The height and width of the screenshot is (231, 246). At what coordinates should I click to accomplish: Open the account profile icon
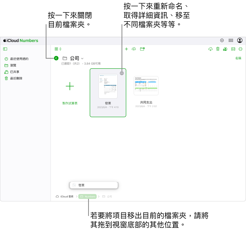pyautogui.click(x=240, y=40)
